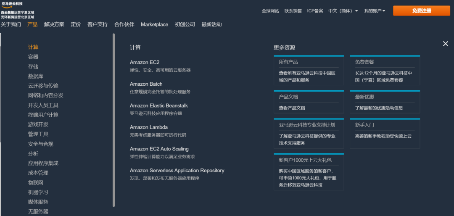454x216 pixels.
Task: Open the 新客户1000元上云大礼包 card
Action: tap(309, 172)
